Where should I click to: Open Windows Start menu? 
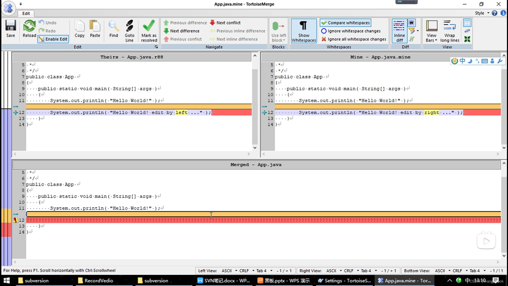pos(7,280)
